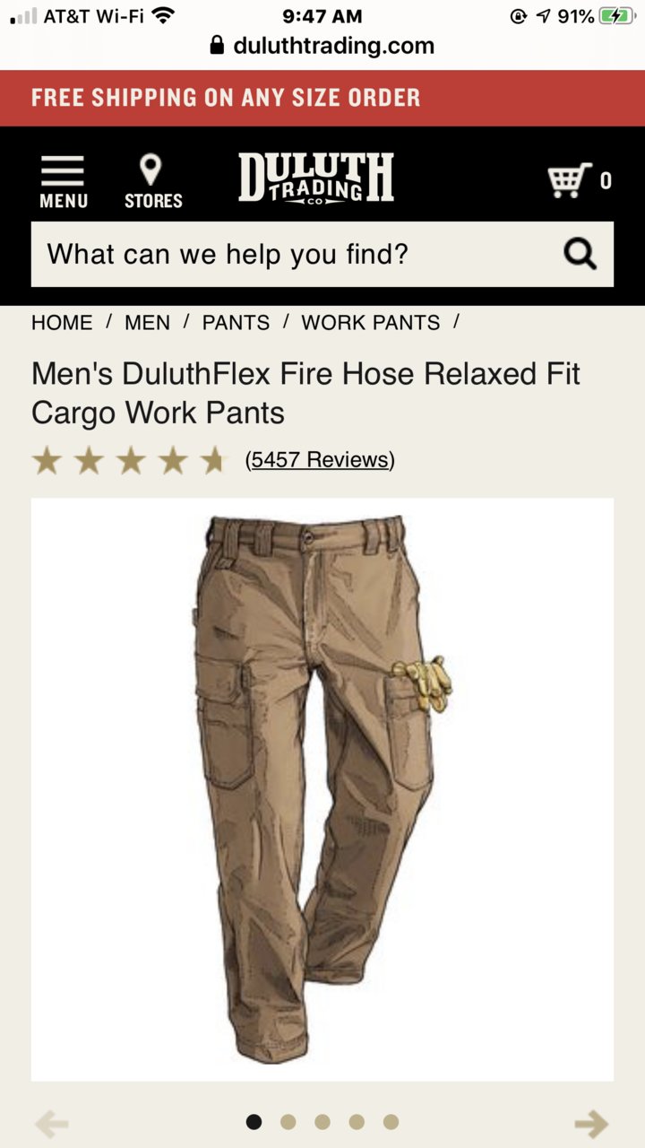Viewport: 645px width, 1148px height.
Task: Select the fourth carousel dot
Action: 357,1122
